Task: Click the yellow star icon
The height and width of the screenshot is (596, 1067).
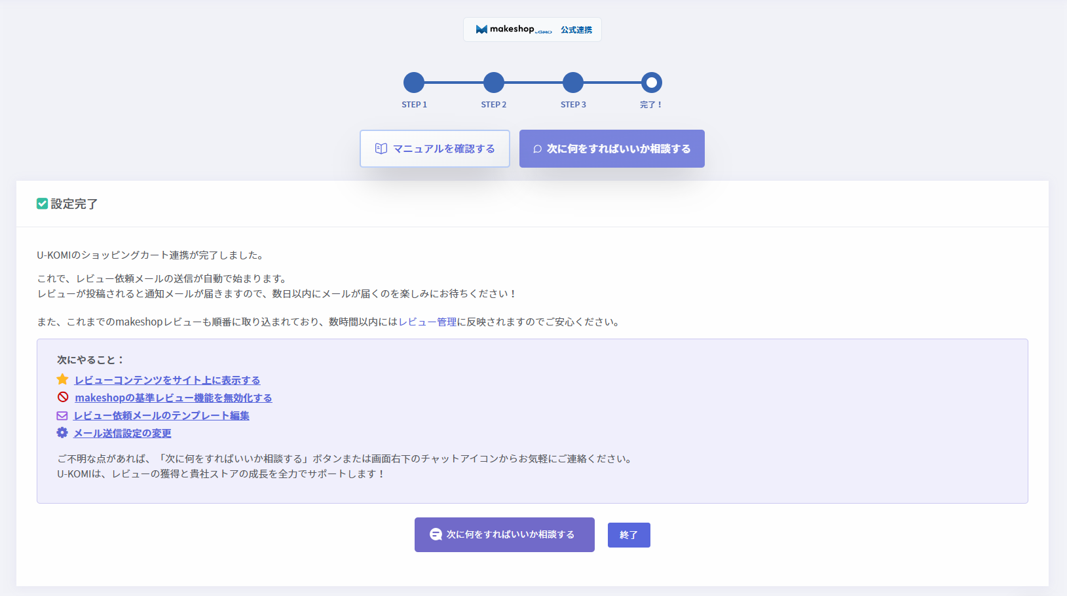Action: pos(63,379)
